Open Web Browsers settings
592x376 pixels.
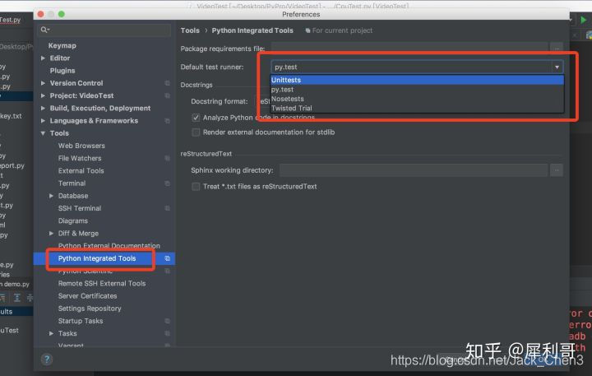(x=81, y=146)
